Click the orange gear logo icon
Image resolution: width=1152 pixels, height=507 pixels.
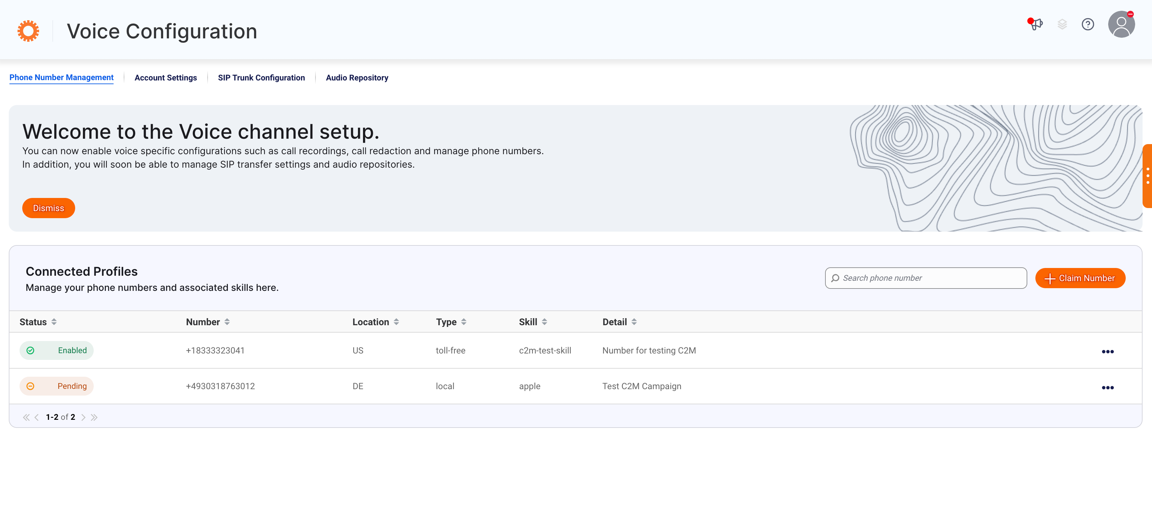coord(28,31)
